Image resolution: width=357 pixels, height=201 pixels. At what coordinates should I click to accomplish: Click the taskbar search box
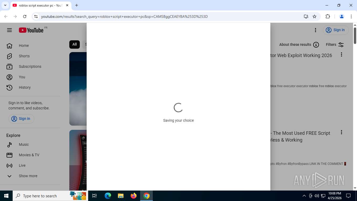click(50, 196)
